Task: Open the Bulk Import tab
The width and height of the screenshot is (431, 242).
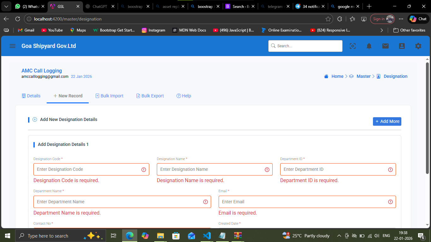Action: [x=109, y=96]
